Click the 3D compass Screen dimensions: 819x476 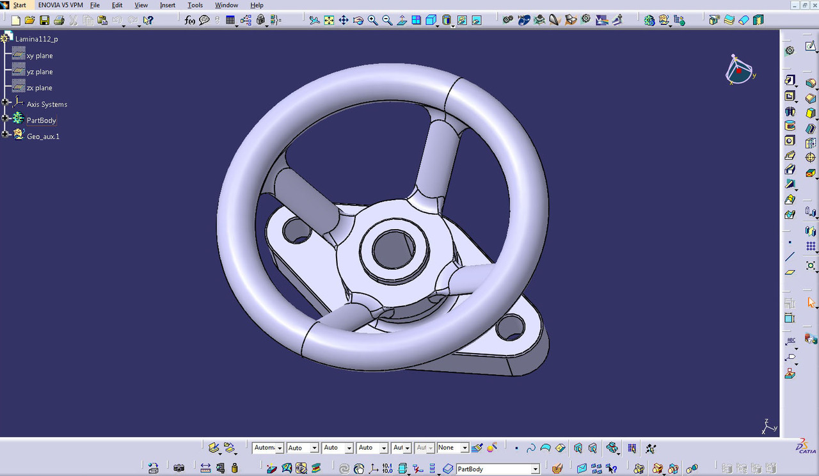(740, 69)
